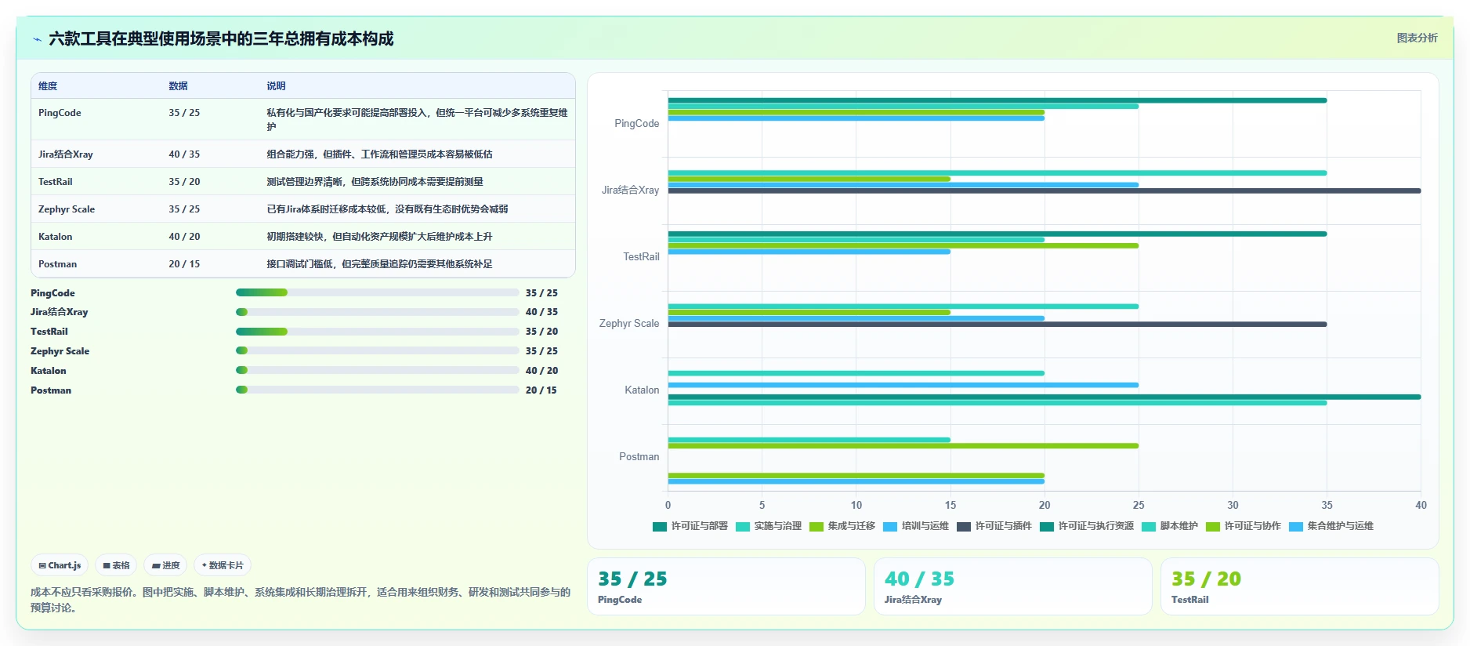Click the page title 六款工具在典型使用场景中的三年总拥有成本构成
The height and width of the screenshot is (646, 1470).
tap(221, 39)
